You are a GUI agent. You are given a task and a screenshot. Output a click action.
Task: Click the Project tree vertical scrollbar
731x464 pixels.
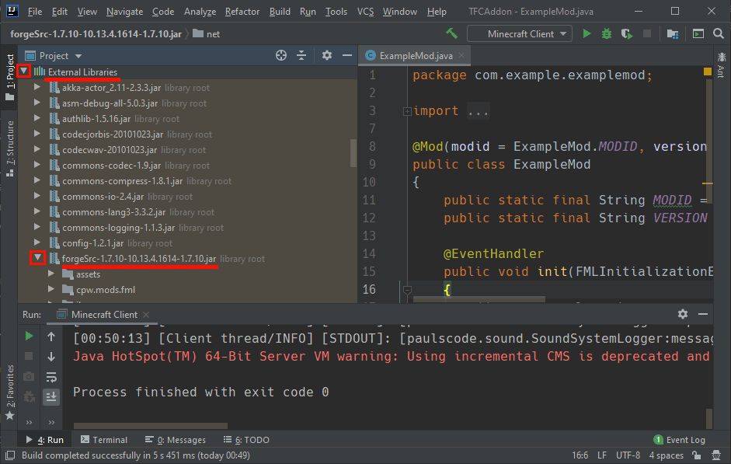(x=353, y=153)
